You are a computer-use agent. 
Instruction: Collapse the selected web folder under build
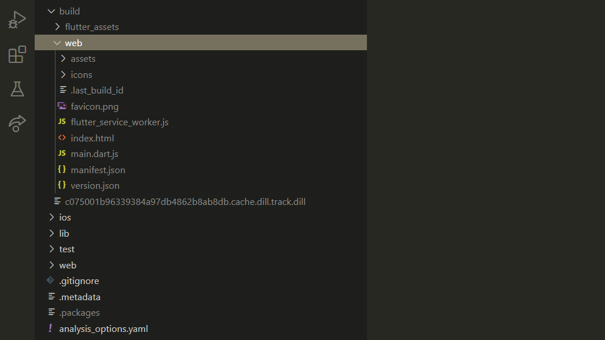[x=57, y=43]
